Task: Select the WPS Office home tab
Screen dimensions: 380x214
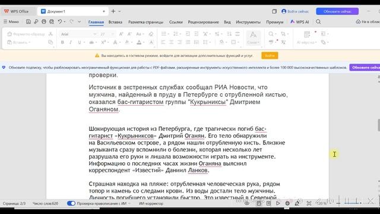Action: (x=17, y=11)
